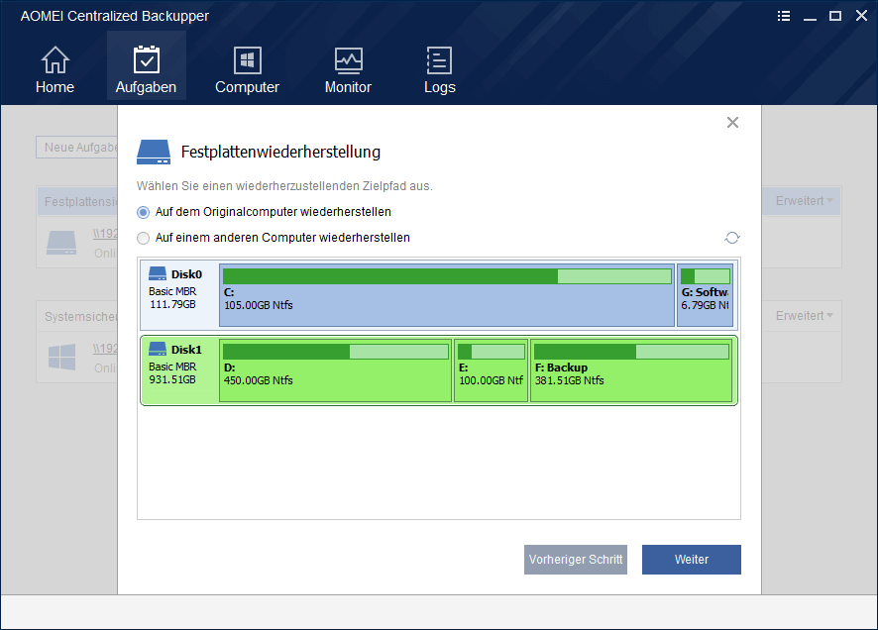878x630 pixels.
Task: Click the Disk1 drive icon
Action: click(158, 349)
